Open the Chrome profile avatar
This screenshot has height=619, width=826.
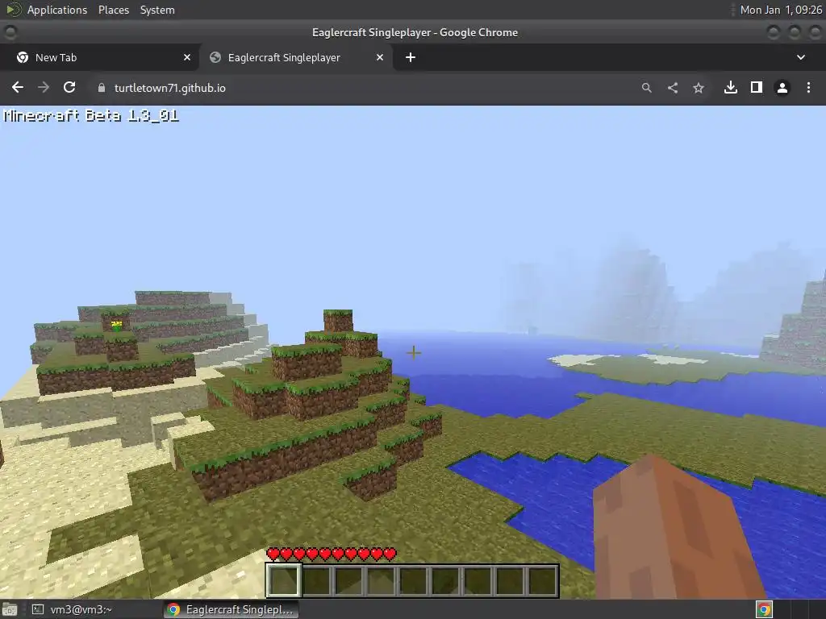[782, 88]
